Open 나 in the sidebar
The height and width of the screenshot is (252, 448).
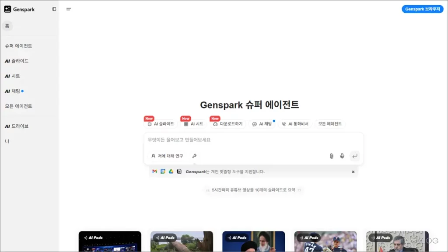(x=7, y=141)
